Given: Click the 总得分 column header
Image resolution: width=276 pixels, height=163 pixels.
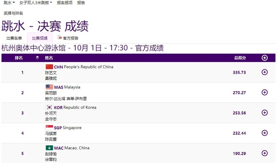Looking at the screenshot, I should pos(240,58).
